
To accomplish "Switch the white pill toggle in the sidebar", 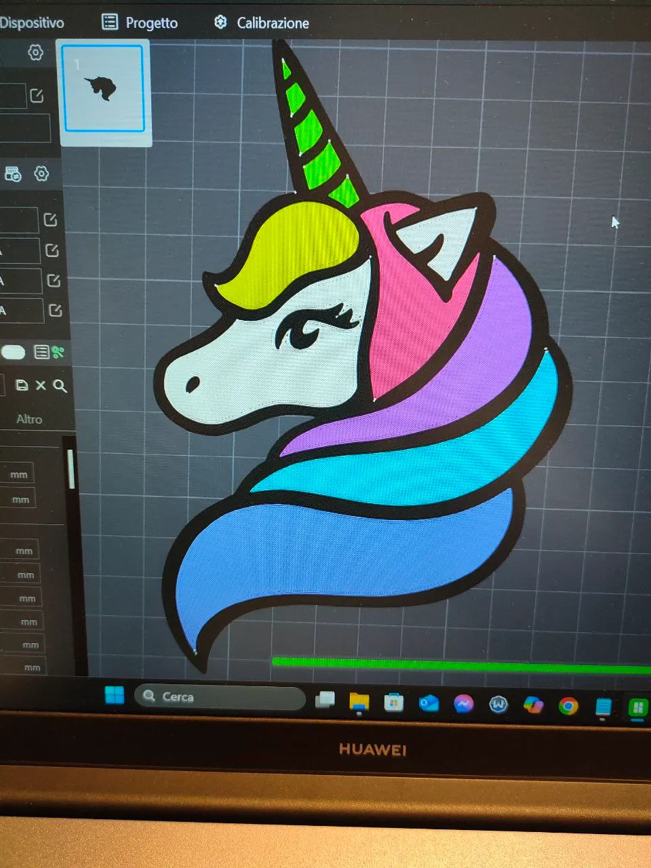I will [14, 351].
